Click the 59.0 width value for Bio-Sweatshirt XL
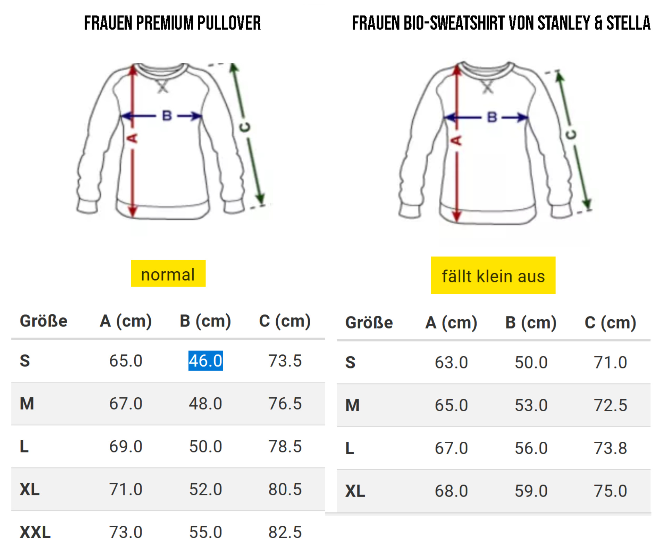 [531, 491]
